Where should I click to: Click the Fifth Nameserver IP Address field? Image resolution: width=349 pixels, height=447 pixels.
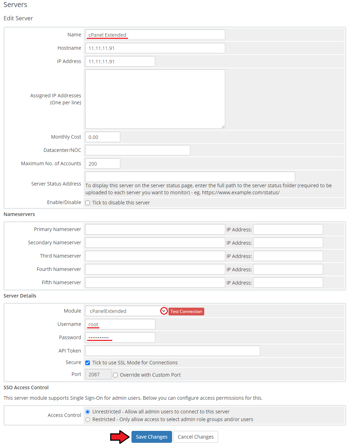[x=288, y=282]
